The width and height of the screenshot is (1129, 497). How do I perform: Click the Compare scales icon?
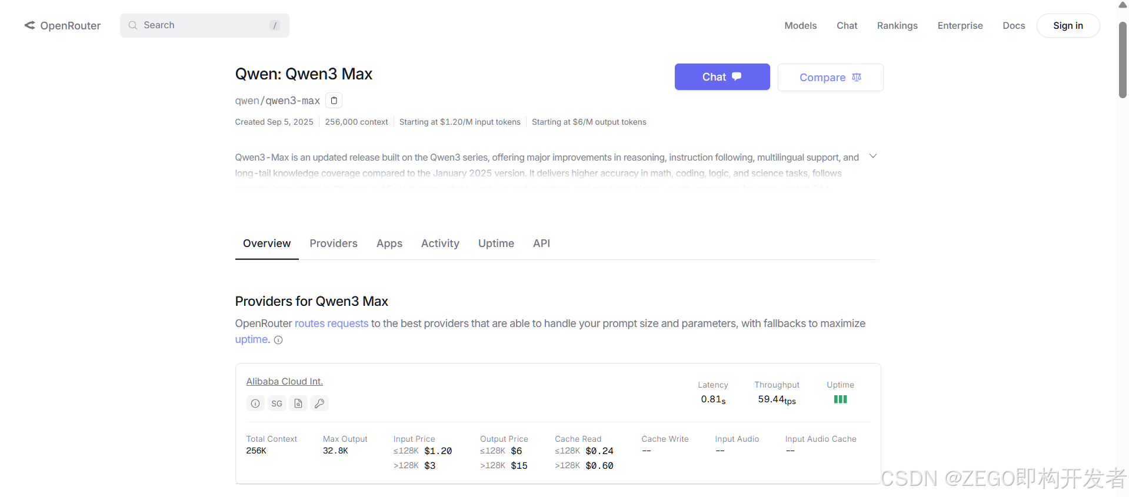[x=857, y=77]
